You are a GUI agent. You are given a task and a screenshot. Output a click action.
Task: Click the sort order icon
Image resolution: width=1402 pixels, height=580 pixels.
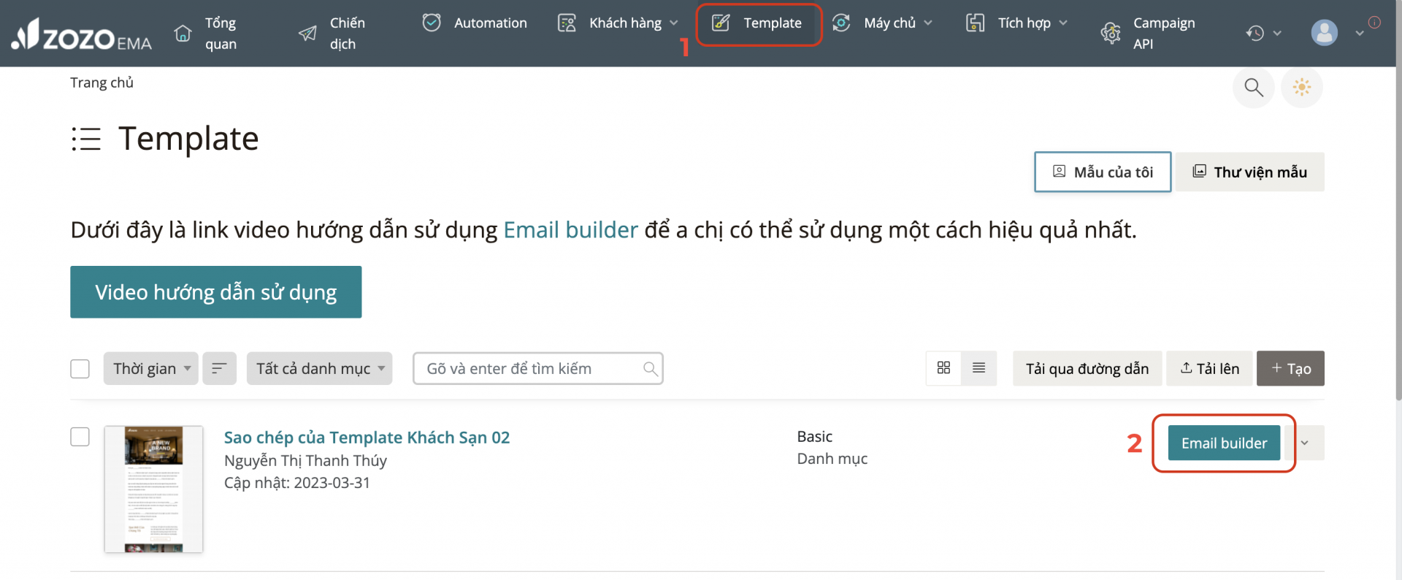coord(219,368)
